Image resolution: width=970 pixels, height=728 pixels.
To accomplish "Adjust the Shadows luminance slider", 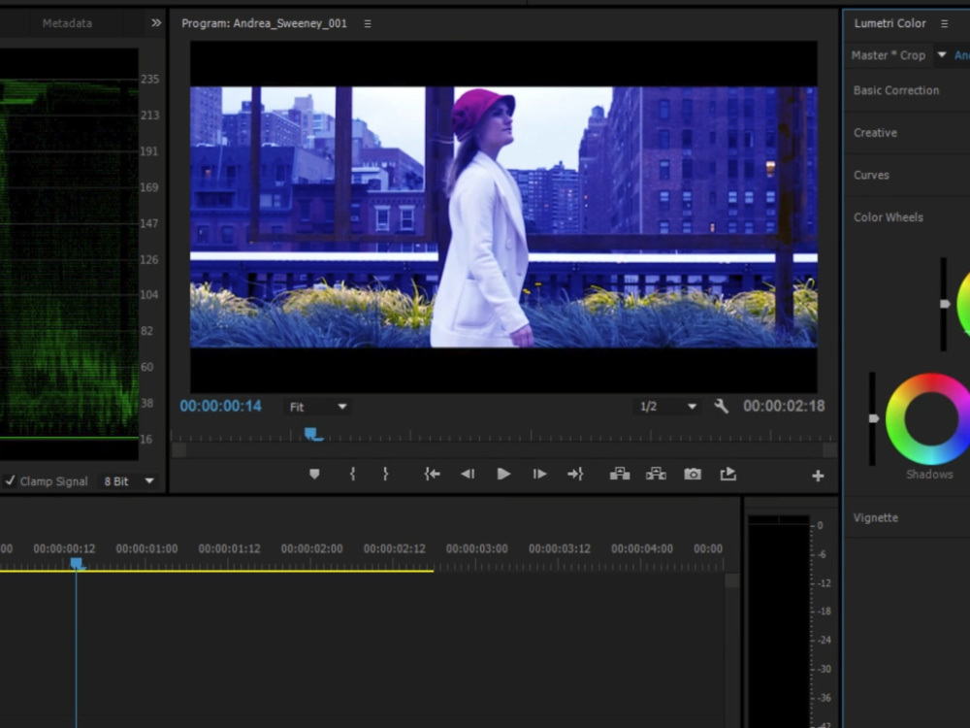I will coord(873,418).
